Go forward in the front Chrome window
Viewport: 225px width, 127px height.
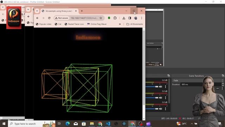point(43,18)
